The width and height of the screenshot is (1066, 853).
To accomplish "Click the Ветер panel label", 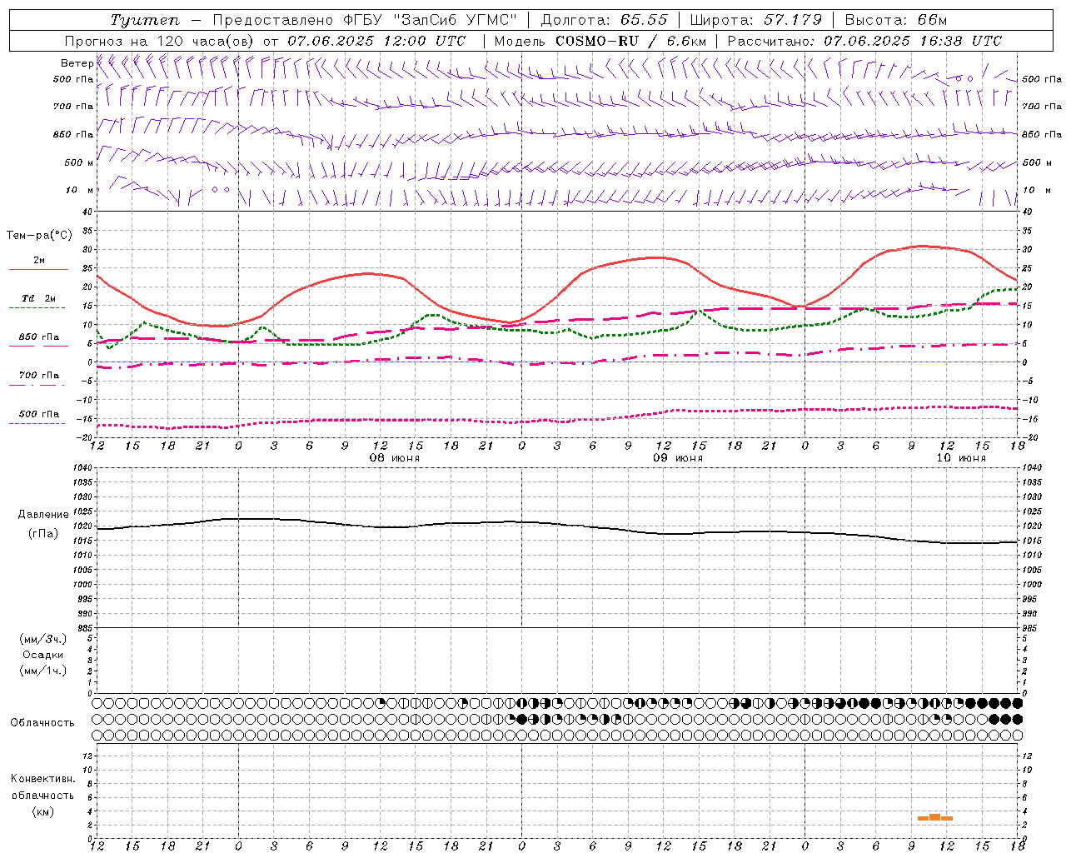I will (x=77, y=63).
